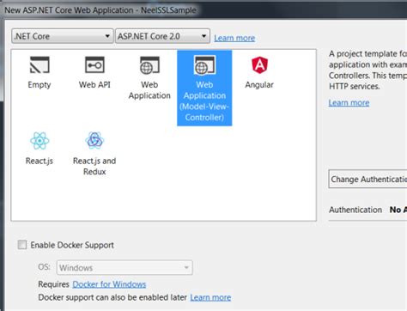This screenshot has width=407, height=311.
Task: Click the dialog title bar
Action: tap(203, 10)
